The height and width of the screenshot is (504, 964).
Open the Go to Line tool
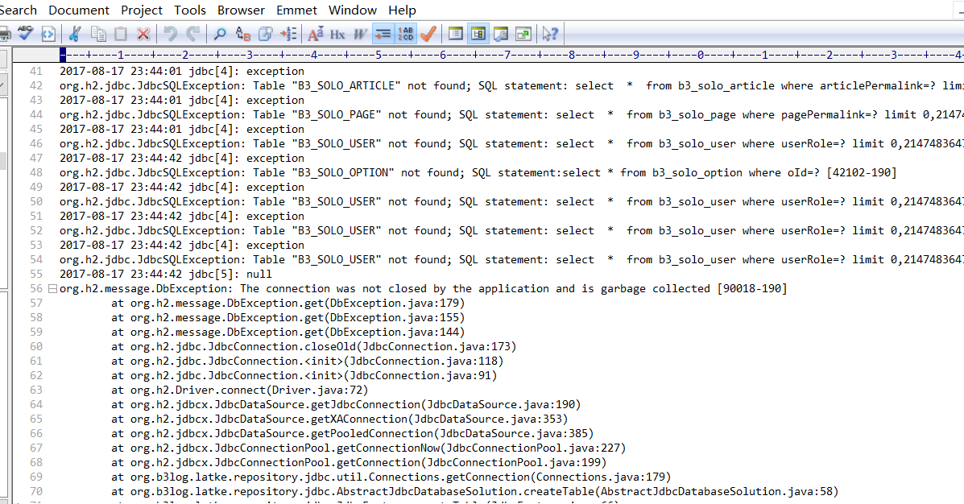tap(288, 34)
